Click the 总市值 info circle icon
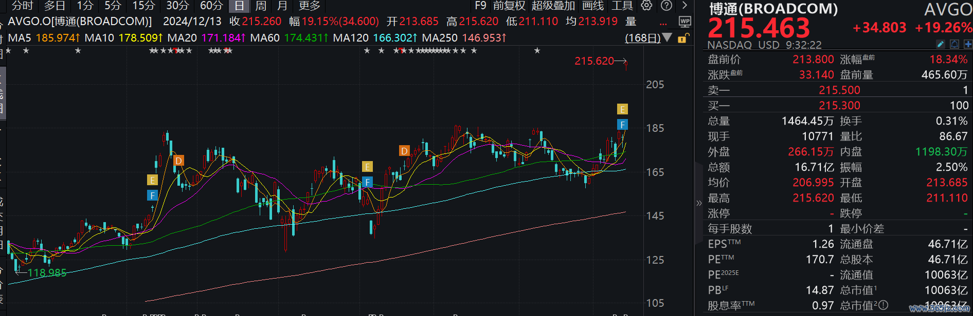Viewport: 973px width, 316px height. tap(883, 306)
